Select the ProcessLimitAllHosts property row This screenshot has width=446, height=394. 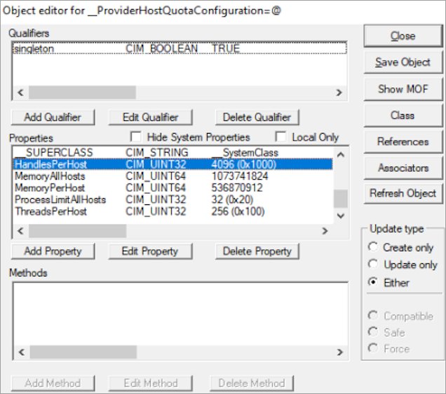point(173,200)
